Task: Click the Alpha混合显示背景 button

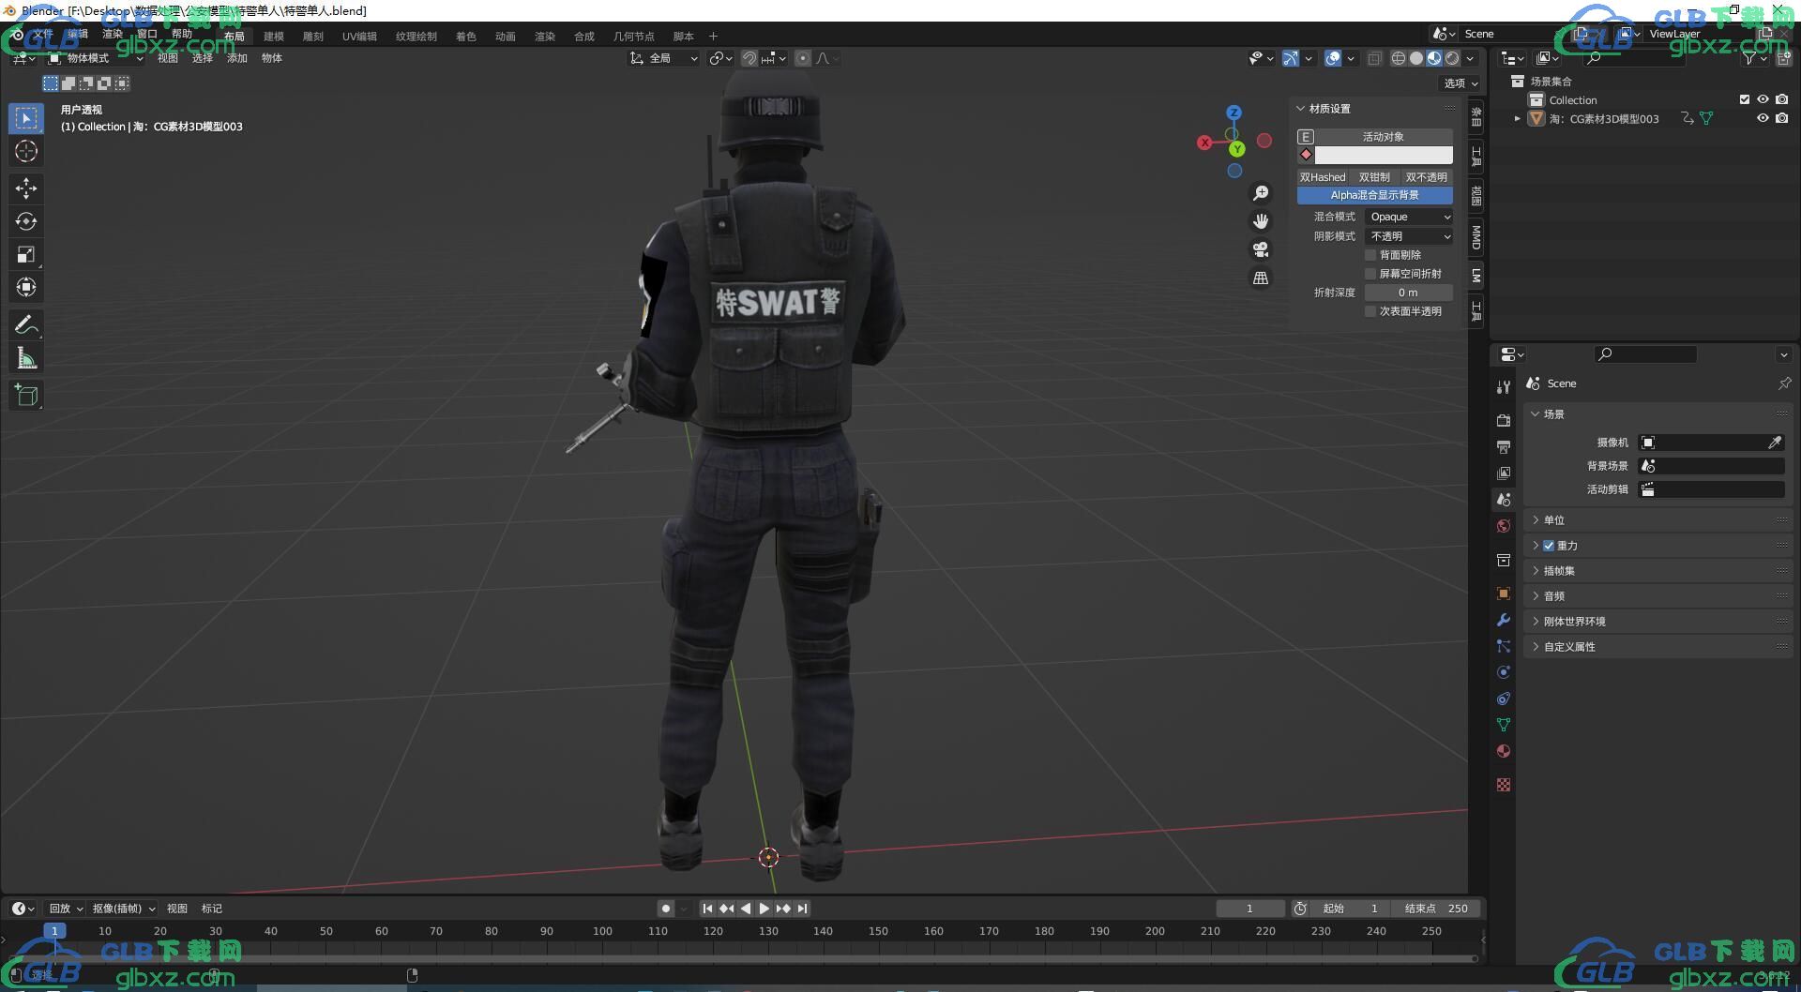Action: click(1375, 195)
